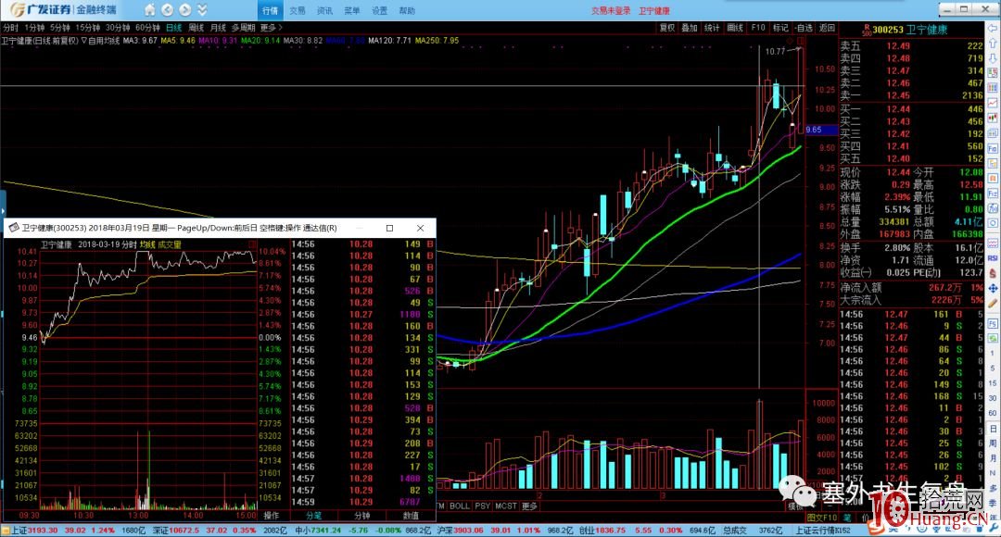
Task: Open the 自用均线 indicator dropdown triangle
Action: 84,40
